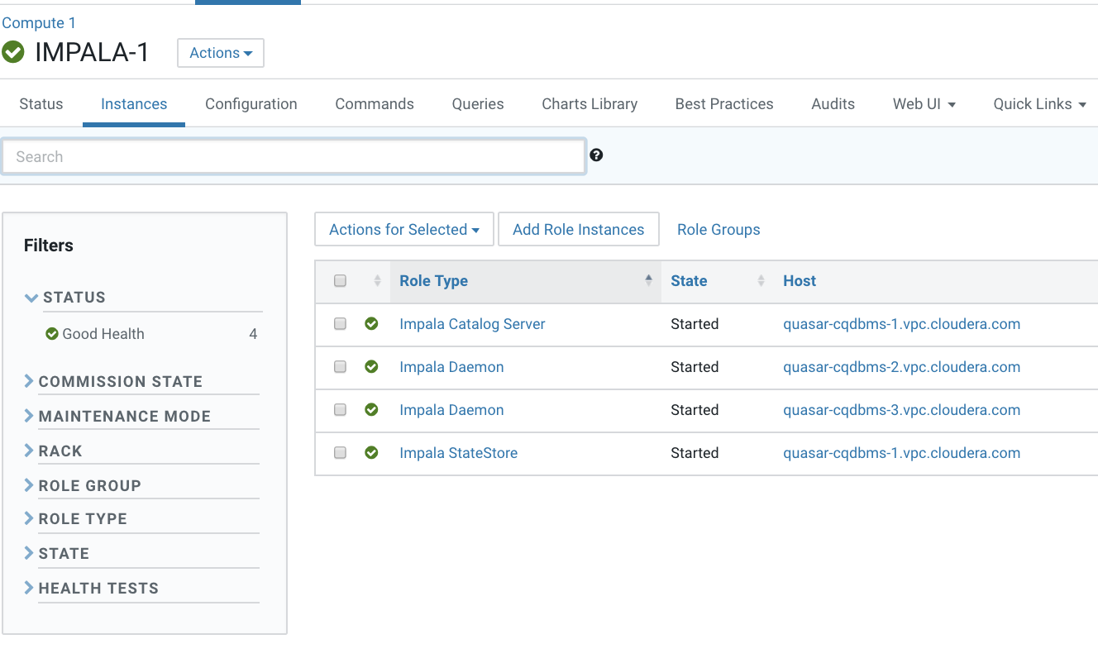
Task: Click Add Role Instances button
Action: (x=578, y=230)
